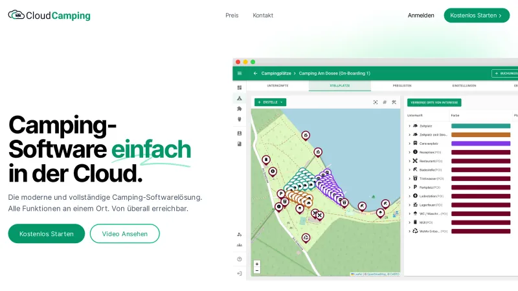
Task: Click the logout icon at sidebar bottom
Action: (x=239, y=274)
